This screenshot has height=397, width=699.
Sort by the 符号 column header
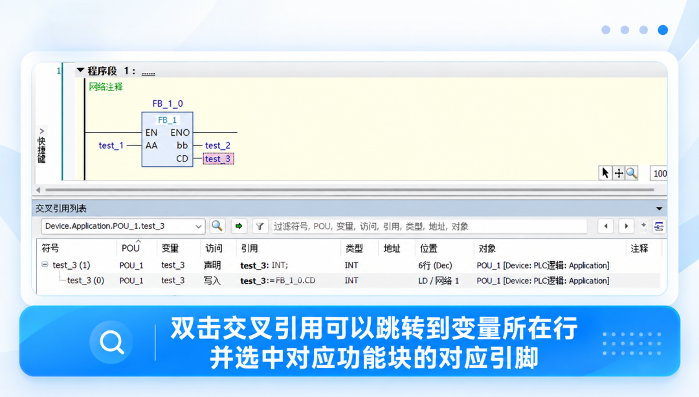click(x=50, y=248)
